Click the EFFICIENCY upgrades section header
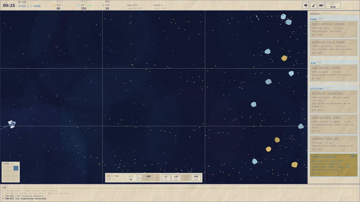 click(x=317, y=89)
